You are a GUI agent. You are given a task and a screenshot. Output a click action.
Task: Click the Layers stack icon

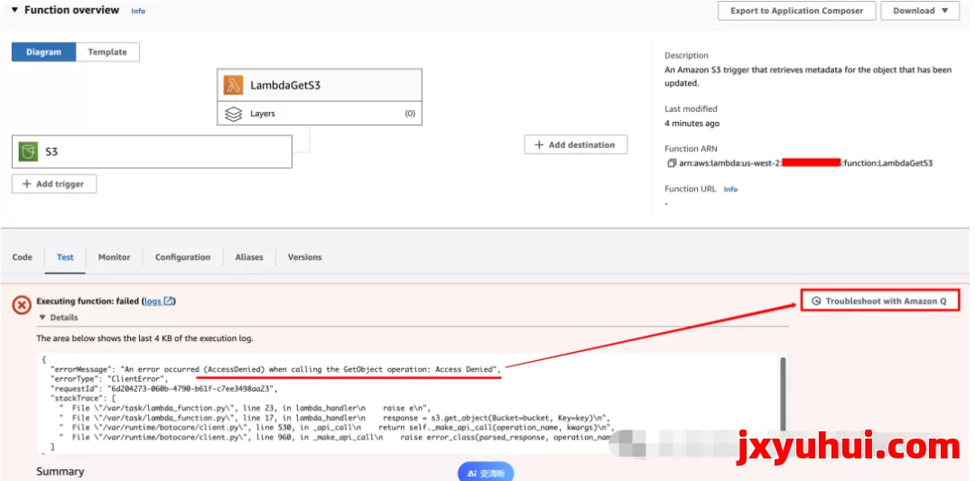coord(233,114)
